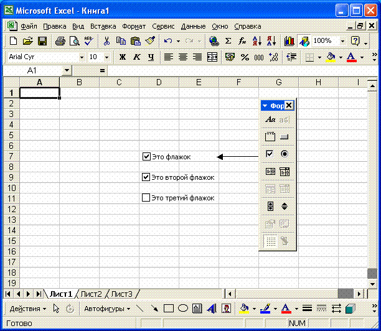This screenshot has height=331, width=381.
Task: Select the Spinner control in Forms toolbar
Action: pos(285,207)
